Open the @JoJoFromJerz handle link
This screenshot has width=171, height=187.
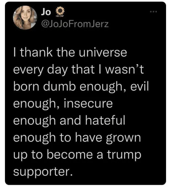coord(75,24)
